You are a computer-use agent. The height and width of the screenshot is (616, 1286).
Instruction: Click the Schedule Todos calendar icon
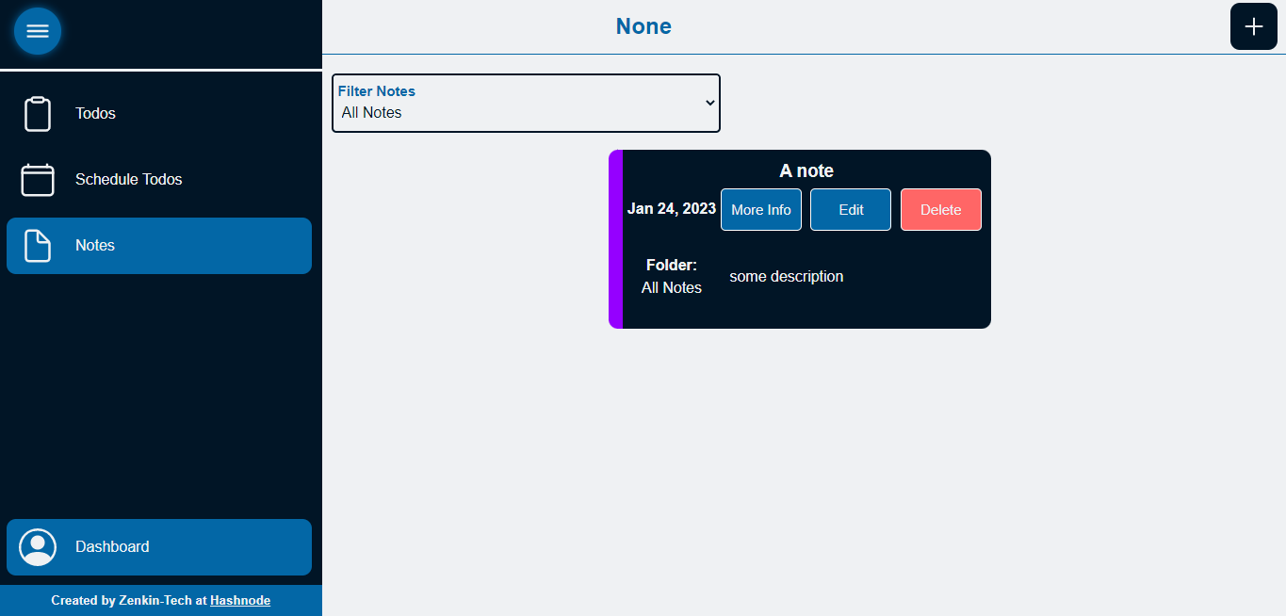pyautogui.click(x=38, y=180)
